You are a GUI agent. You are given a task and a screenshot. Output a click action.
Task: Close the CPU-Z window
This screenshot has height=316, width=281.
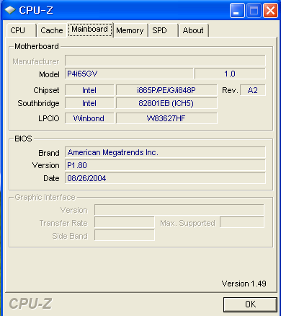[271, 10]
